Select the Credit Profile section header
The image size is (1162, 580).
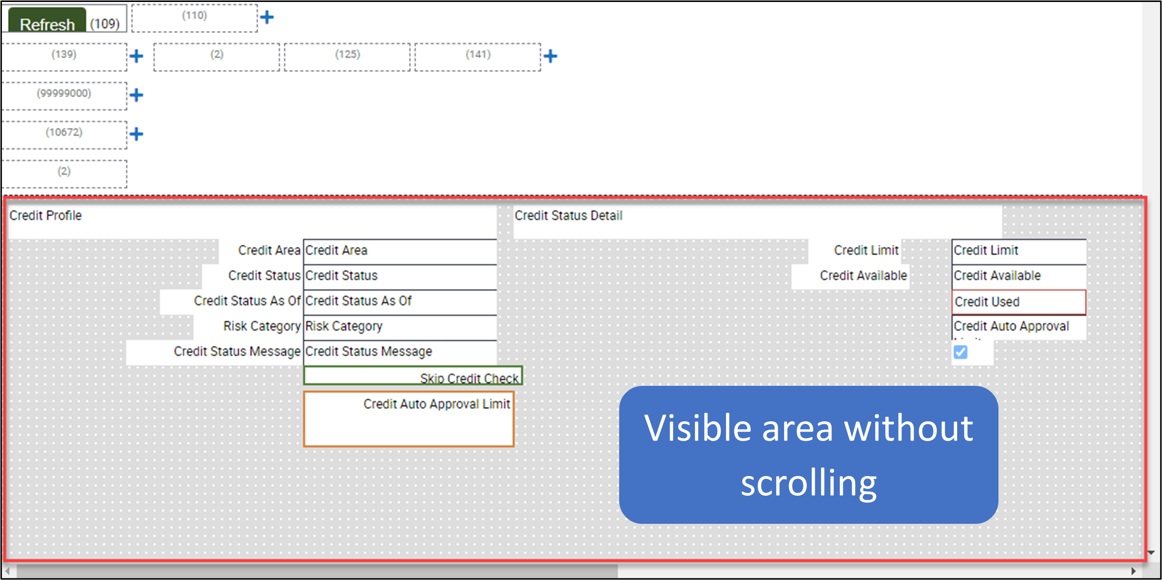[x=45, y=215]
